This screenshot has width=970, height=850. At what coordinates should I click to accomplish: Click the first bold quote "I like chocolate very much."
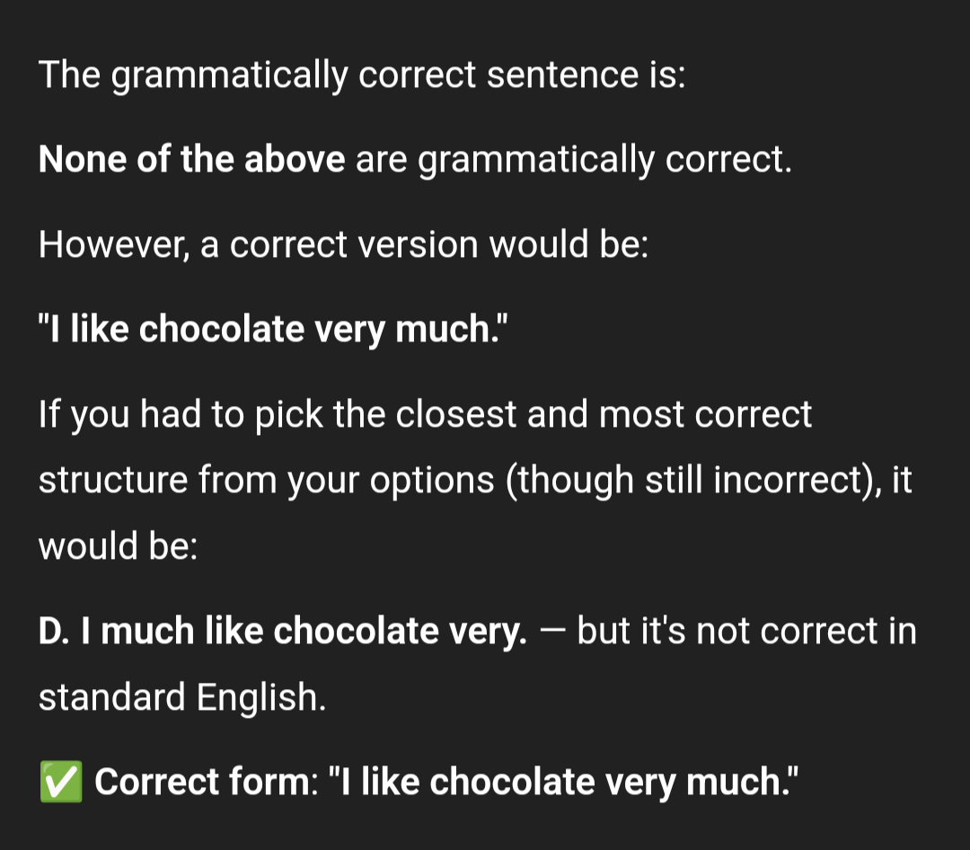click(273, 330)
